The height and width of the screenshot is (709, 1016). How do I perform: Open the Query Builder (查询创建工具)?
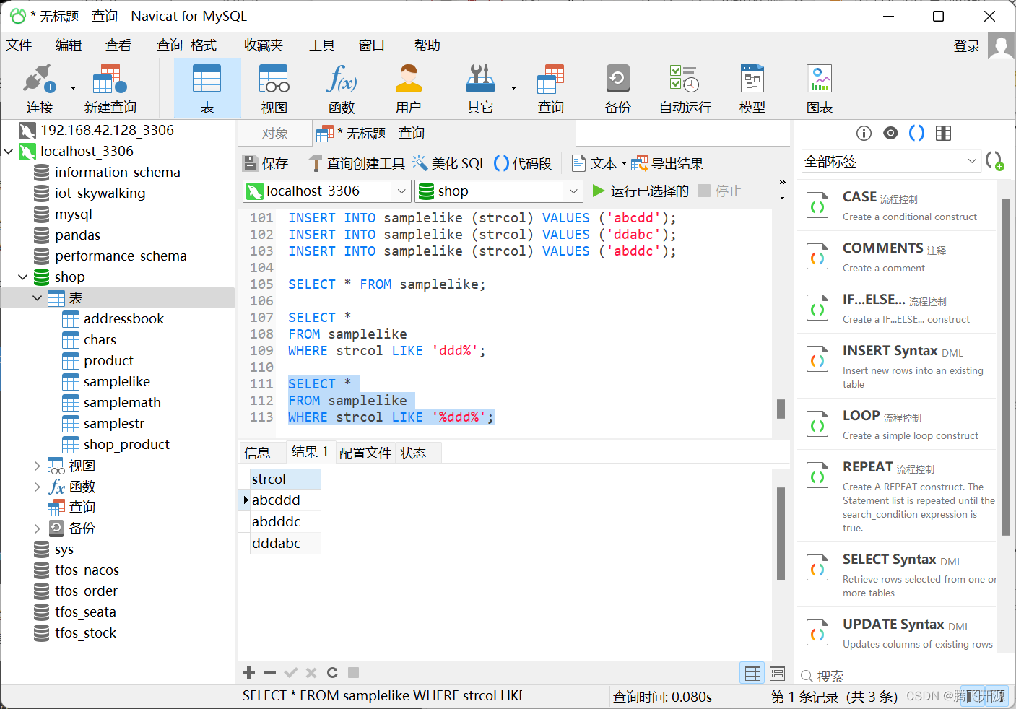[357, 163]
